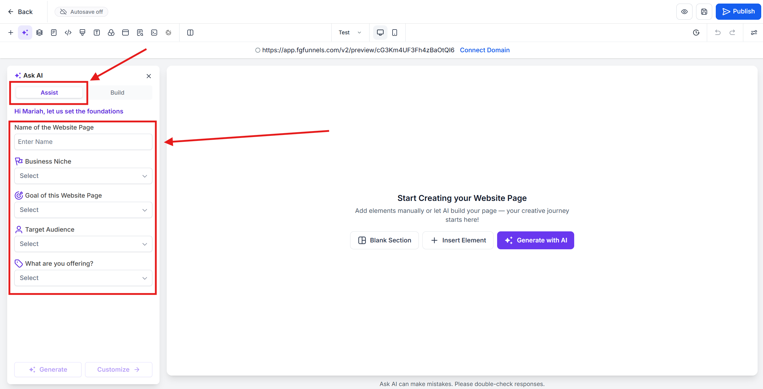Viewport: 763px width, 389px height.
Task: Click the save disk icon
Action: tap(704, 12)
